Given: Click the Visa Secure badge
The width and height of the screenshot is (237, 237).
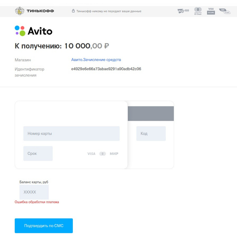Looking at the screenshot, I should click(211, 11).
